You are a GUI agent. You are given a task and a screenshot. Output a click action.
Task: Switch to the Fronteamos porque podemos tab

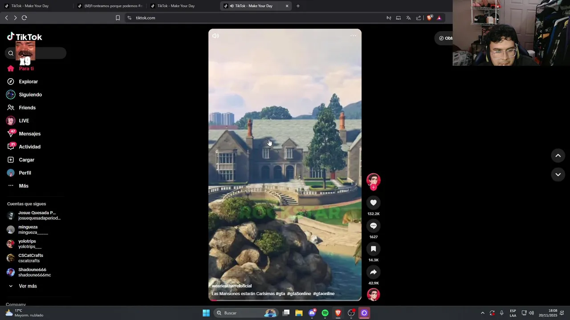tap(110, 6)
